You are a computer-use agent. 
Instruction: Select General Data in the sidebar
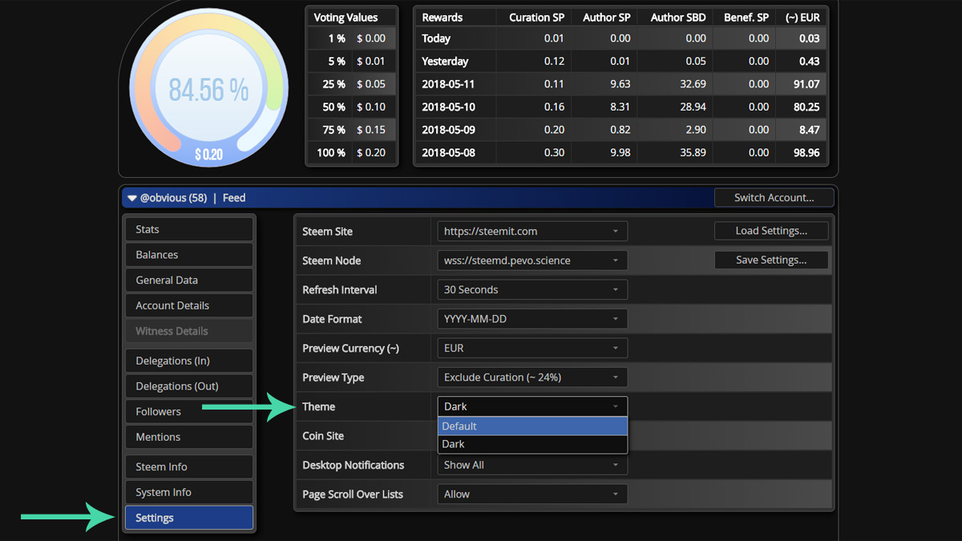(x=189, y=281)
